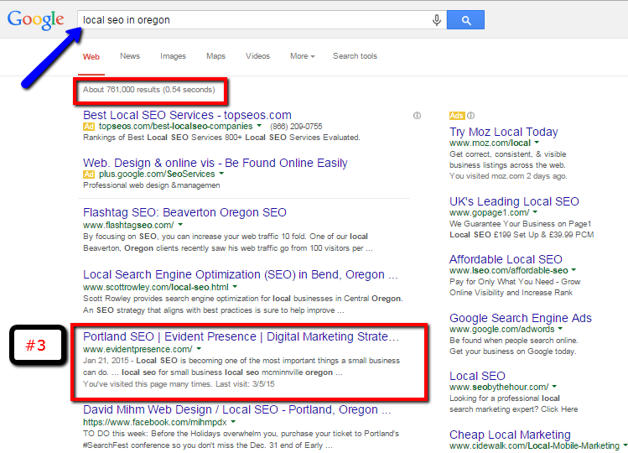Click the yellow Ad badge beside plus.google.com
The image size is (628, 453).
tap(89, 174)
